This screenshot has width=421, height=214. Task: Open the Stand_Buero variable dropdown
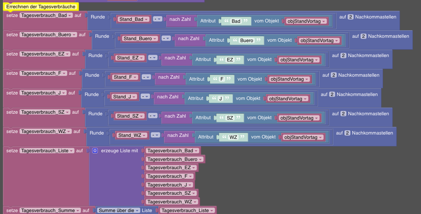[140, 39]
